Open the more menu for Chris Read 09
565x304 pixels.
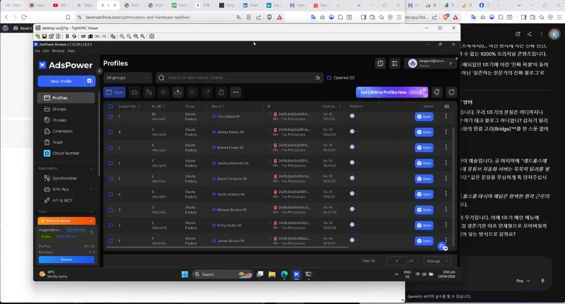coord(446,117)
